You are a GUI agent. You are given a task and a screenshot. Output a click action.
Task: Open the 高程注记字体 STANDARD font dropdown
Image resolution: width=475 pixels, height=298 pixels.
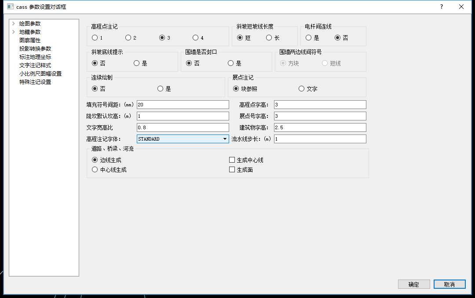(x=224, y=138)
